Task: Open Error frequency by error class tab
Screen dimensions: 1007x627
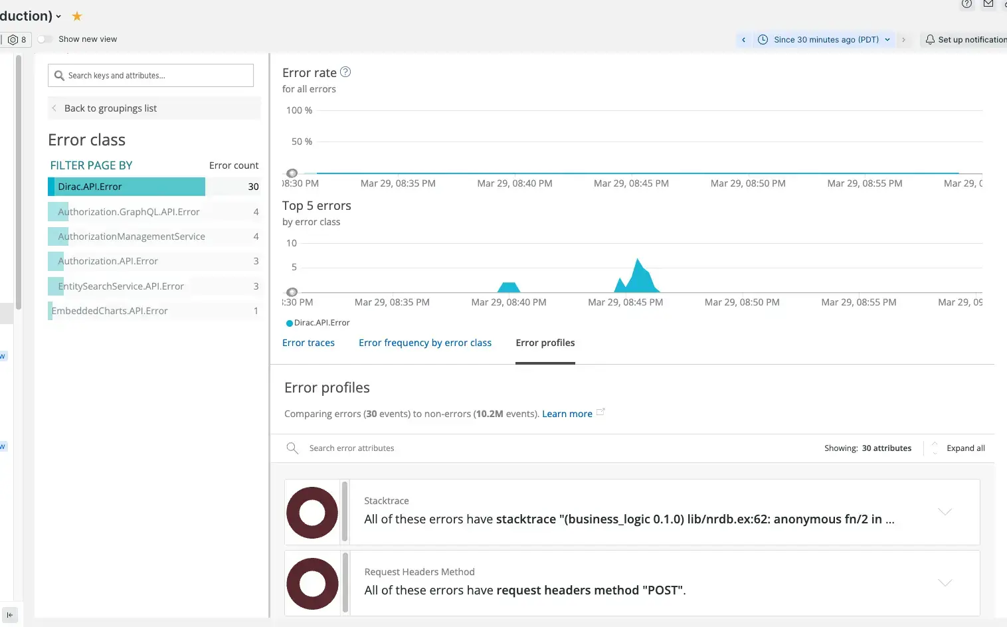Action: [425, 343]
